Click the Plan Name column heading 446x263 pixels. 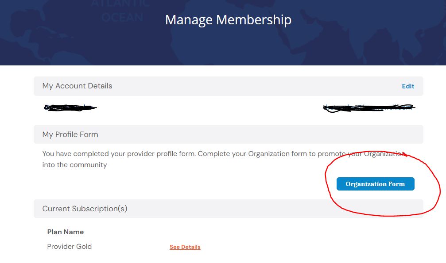(66, 232)
